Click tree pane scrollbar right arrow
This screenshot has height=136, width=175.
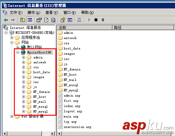(52, 134)
